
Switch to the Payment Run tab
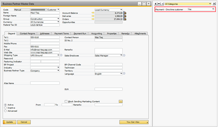80,33
